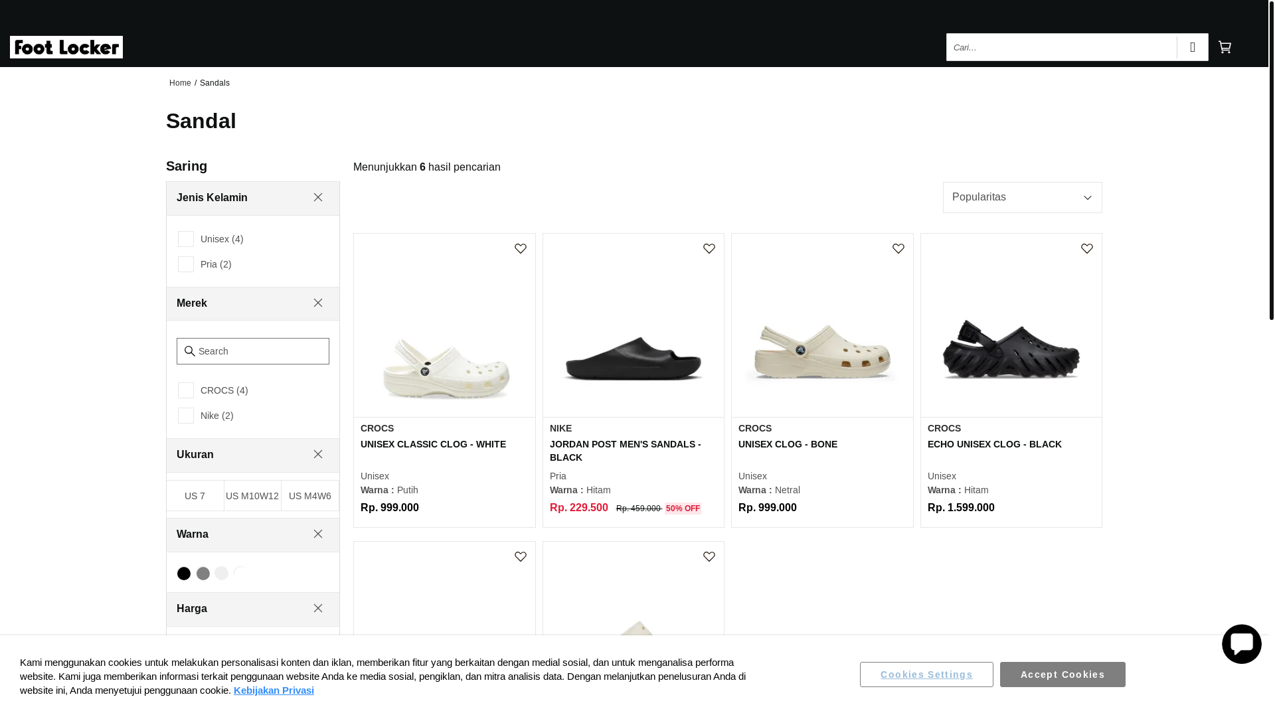This screenshot has height=717, width=1275.
Task: Click the black Echo clog image
Action: tap(1011, 349)
